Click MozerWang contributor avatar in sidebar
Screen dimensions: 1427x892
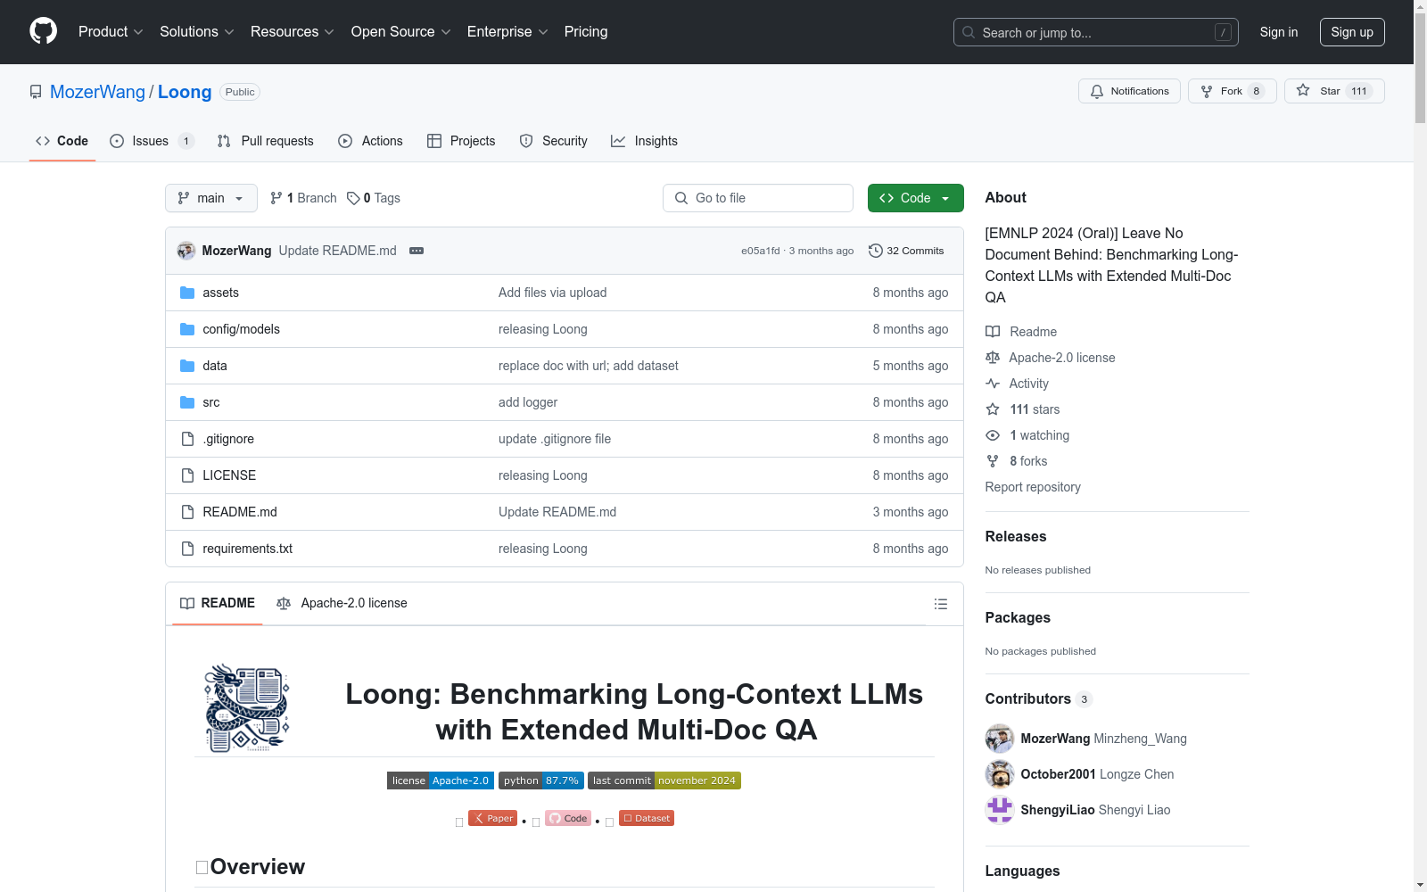pos(1000,739)
